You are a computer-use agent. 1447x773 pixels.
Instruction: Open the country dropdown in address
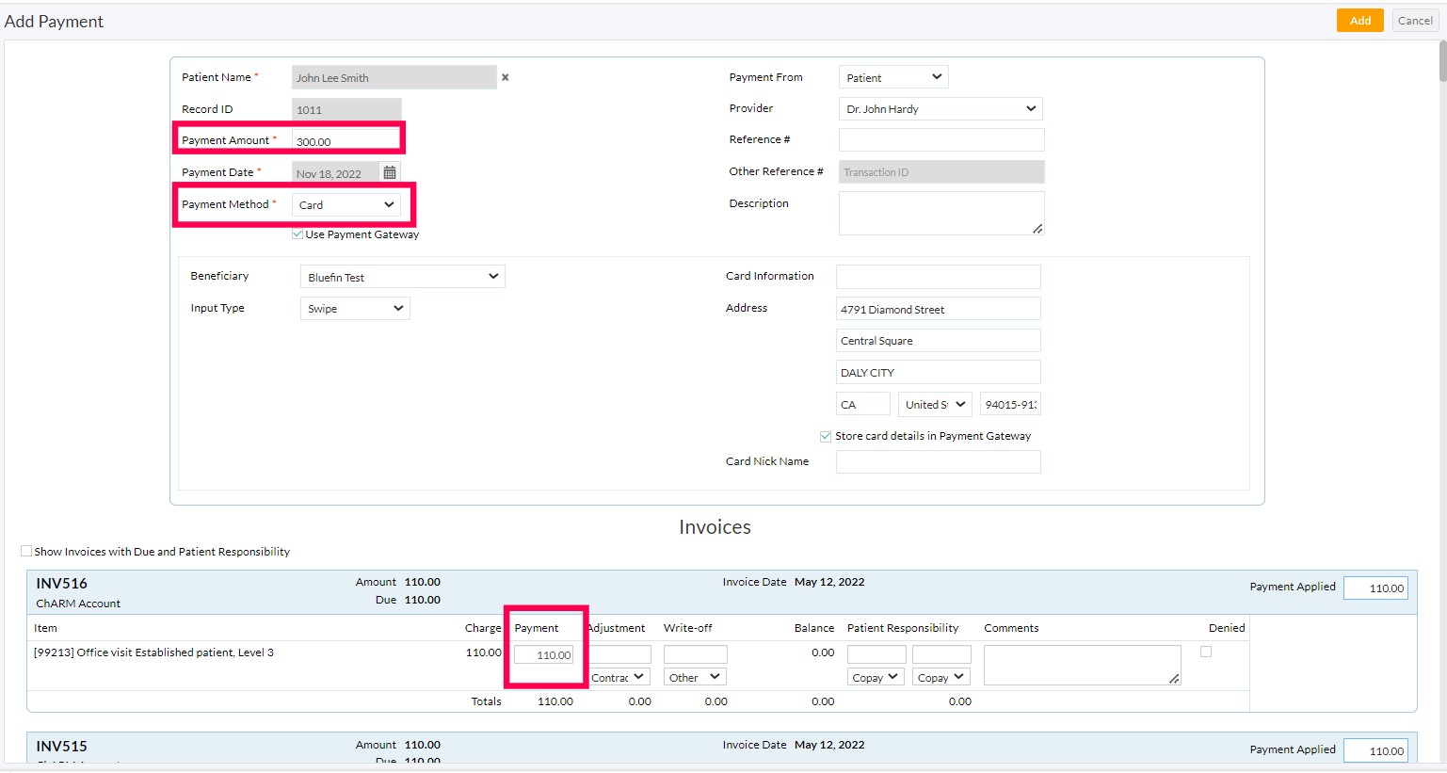[935, 405]
